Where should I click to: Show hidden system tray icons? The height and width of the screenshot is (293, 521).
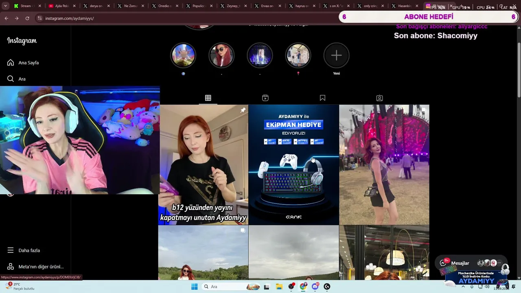(x=463, y=286)
